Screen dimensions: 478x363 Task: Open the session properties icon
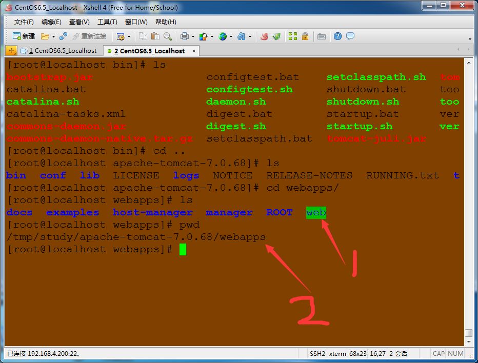[121, 36]
